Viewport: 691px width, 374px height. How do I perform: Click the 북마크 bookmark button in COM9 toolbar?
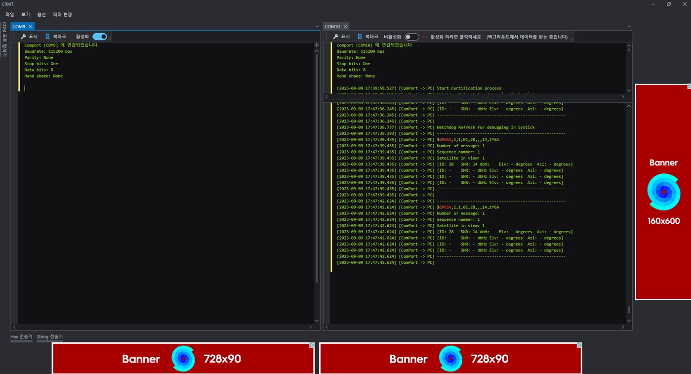55,37
